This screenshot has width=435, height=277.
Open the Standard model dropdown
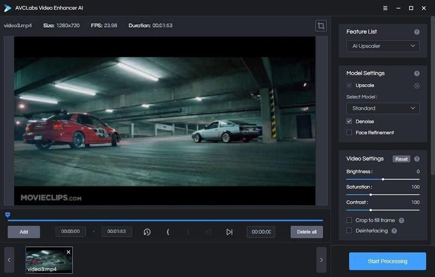click(383, 108)
